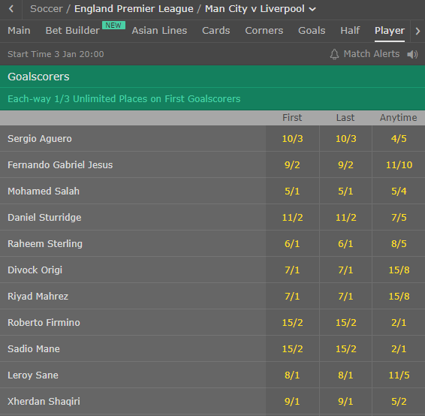Select Xherdan Shaqiri Anytime odds 5/2
Screen dimensions: 425x416
pos(399,402)
